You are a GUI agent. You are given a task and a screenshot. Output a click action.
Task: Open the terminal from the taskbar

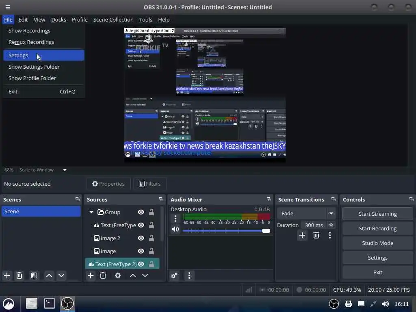[x=50, y=303]
